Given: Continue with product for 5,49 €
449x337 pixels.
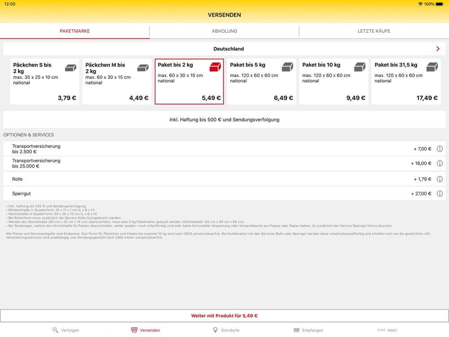Looking at the screenshot, I should [x=224, y=316].
